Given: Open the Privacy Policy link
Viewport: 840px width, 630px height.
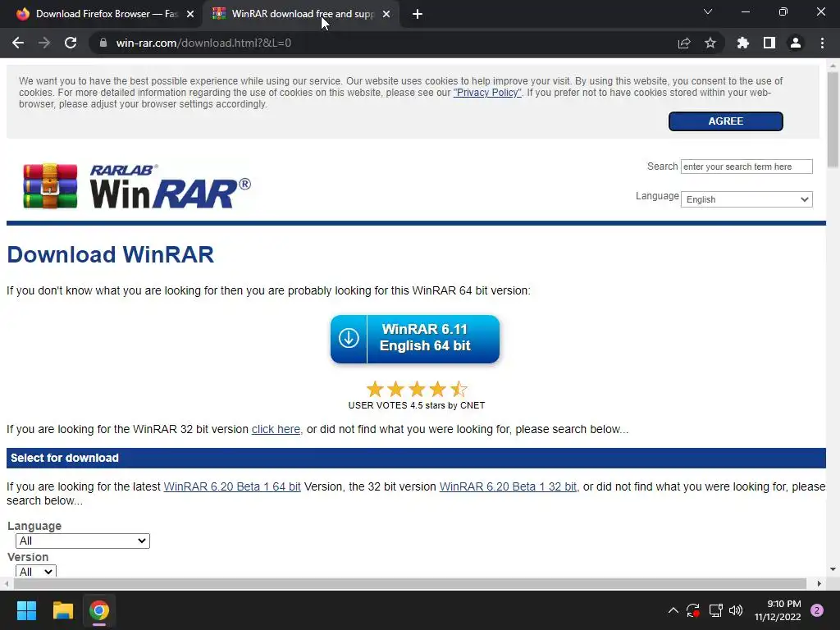Looking at the screenshot, I should pos(487,93).
